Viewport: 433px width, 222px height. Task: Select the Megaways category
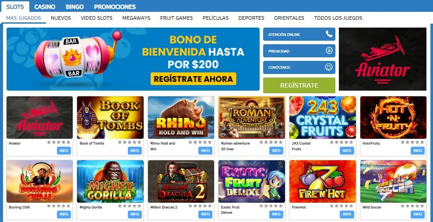[x=136, y=18]
